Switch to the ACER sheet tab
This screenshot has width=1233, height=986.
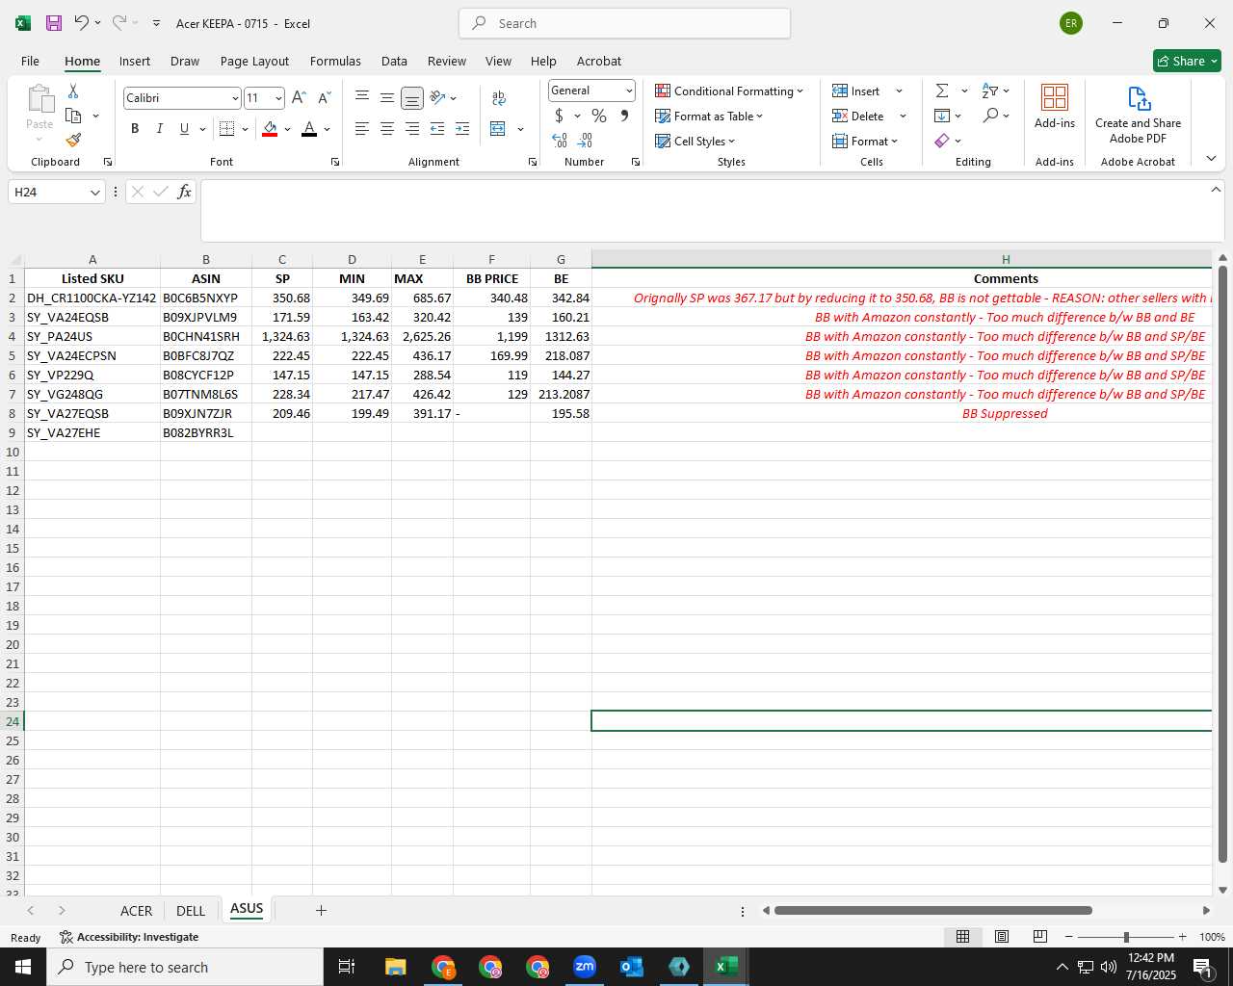pyautogui.click(x=136, y=910)
